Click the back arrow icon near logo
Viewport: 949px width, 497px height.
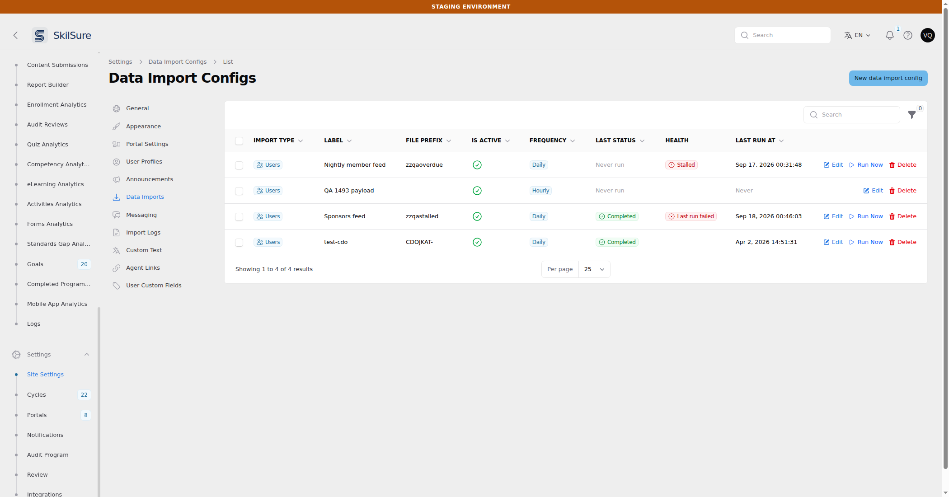click(15, 35)
